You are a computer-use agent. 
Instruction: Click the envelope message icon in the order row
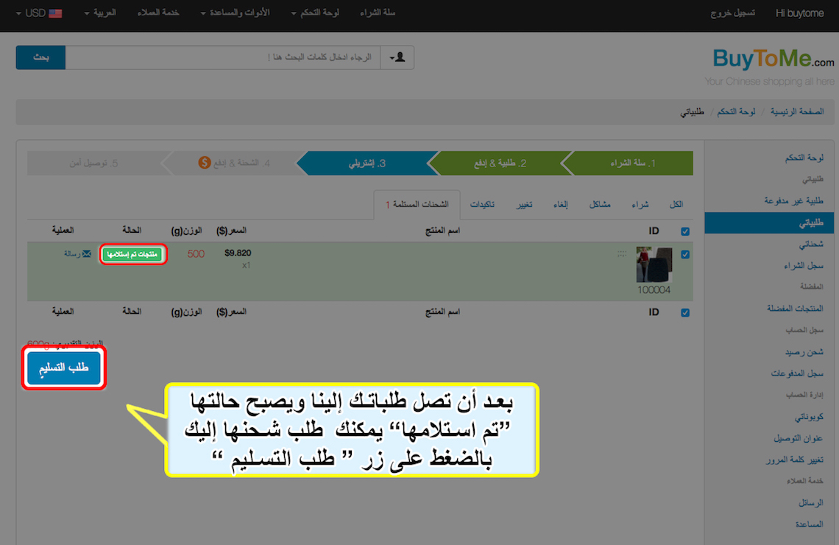(x=87, y=254)
